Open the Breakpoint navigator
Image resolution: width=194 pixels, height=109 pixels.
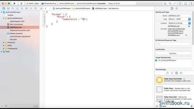[x=31, y=8]
